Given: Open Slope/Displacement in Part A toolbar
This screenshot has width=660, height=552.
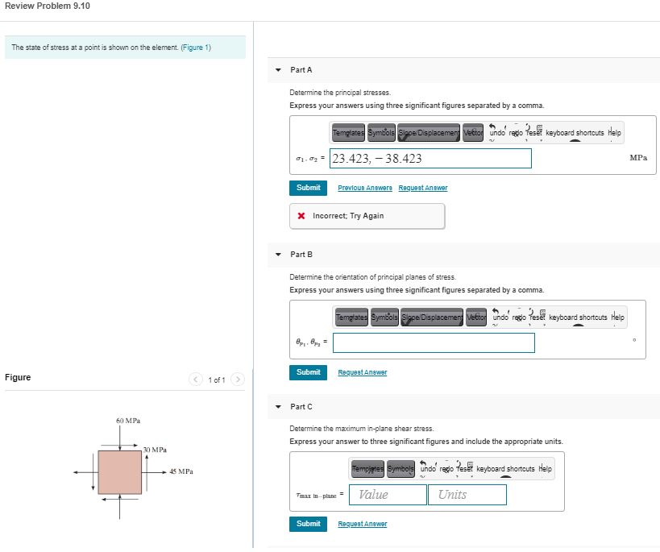Looking at the screenshot, I should tap(429, 133).
